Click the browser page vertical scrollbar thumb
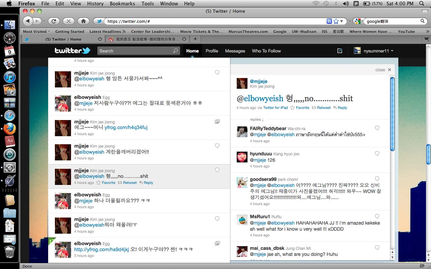This screenshot has height=269, width=431. [x=428, y=154]
